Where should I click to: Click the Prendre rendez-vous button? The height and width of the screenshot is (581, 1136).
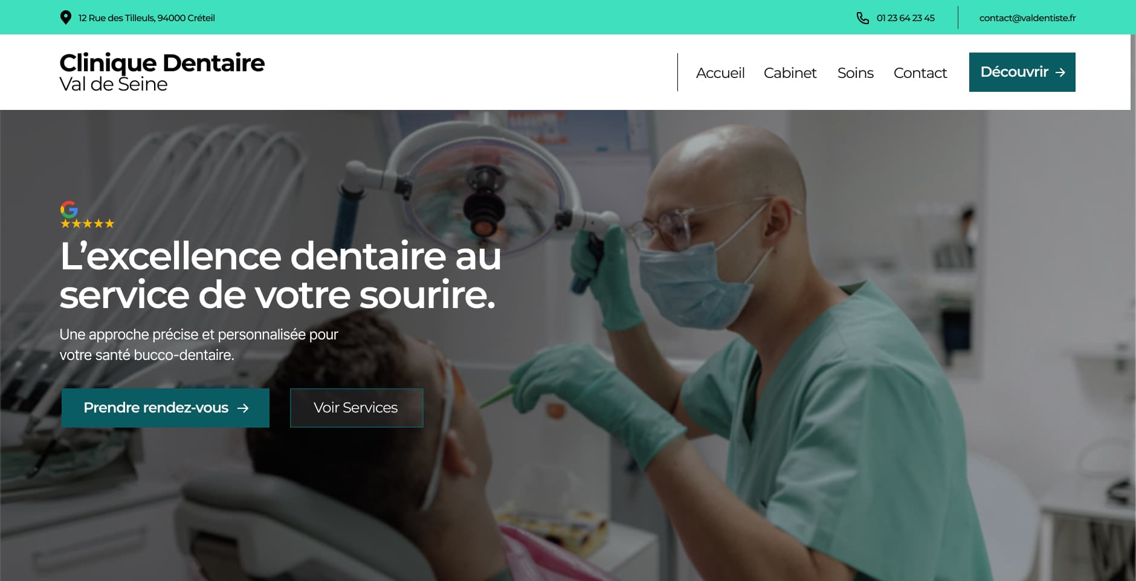point(166,408)
